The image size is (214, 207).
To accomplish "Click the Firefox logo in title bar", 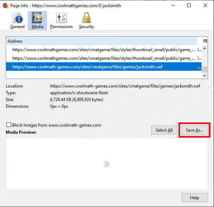I will click(6, 6).
